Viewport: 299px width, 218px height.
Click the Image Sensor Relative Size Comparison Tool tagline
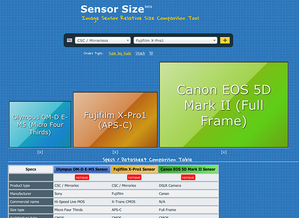pyautogui.click(x=140, y=18)
